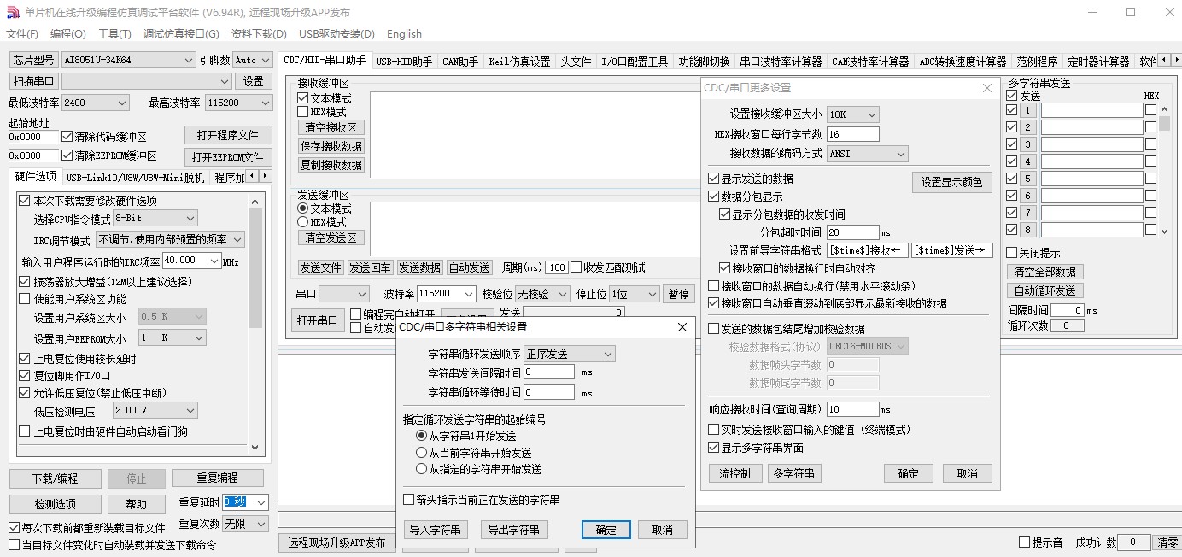The height and width of the screenshot is (557, 1182).
Task: Click multi-string list scrollbar up arrow
Action: (x=1163, y=108)
